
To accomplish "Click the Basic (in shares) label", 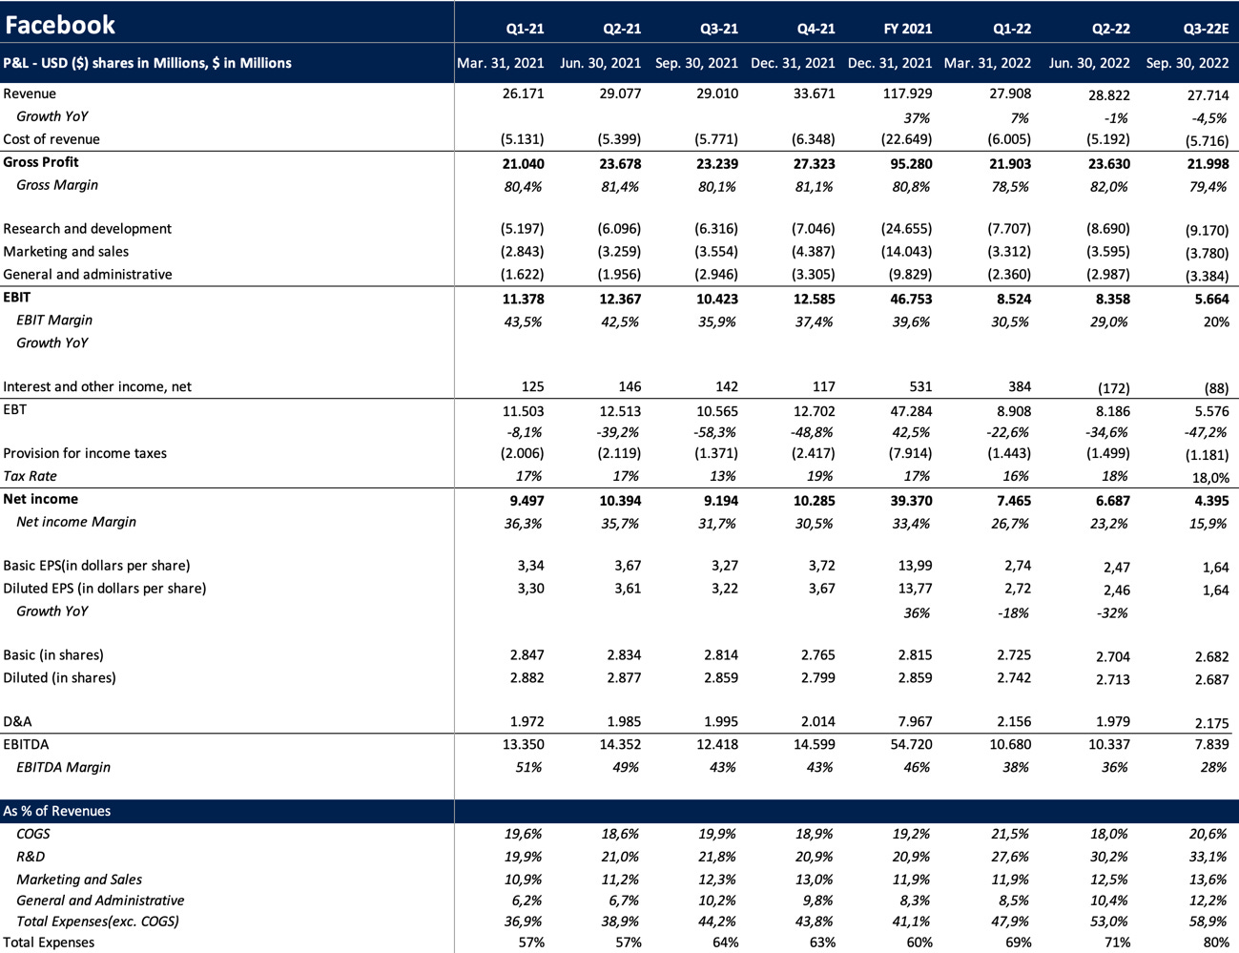I will click(x=53, y=656).
